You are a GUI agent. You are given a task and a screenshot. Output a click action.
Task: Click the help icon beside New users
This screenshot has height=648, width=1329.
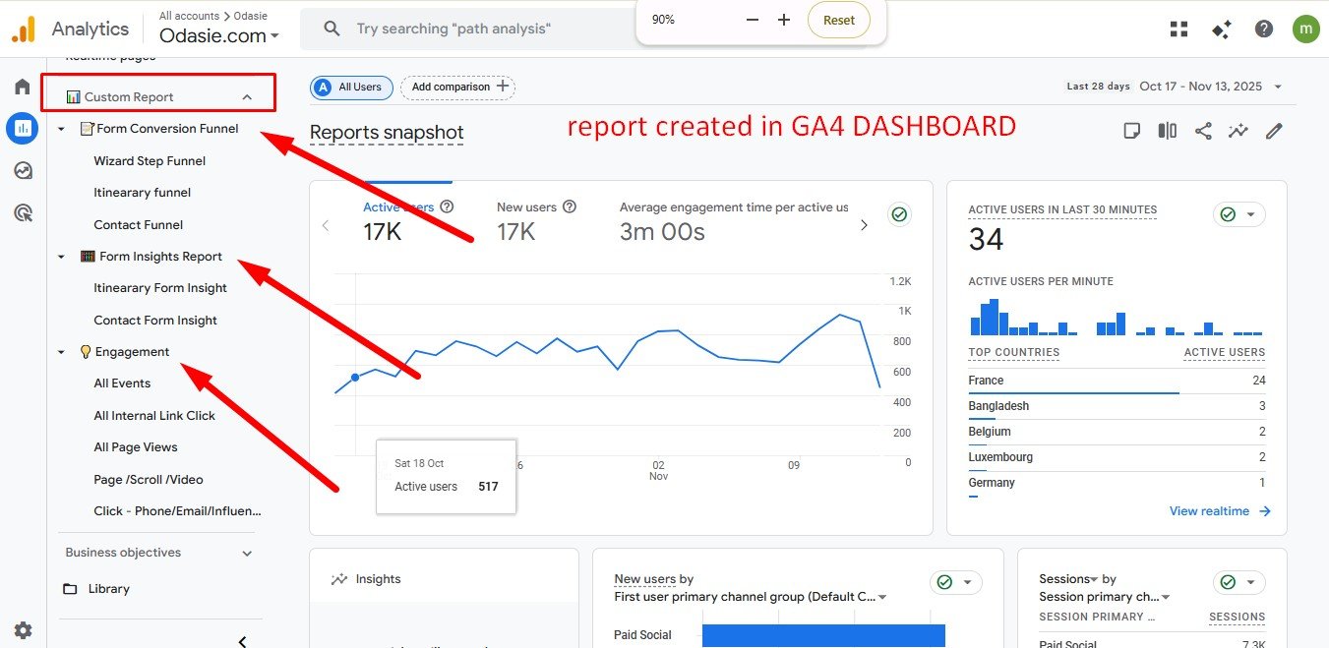point(569,206)
